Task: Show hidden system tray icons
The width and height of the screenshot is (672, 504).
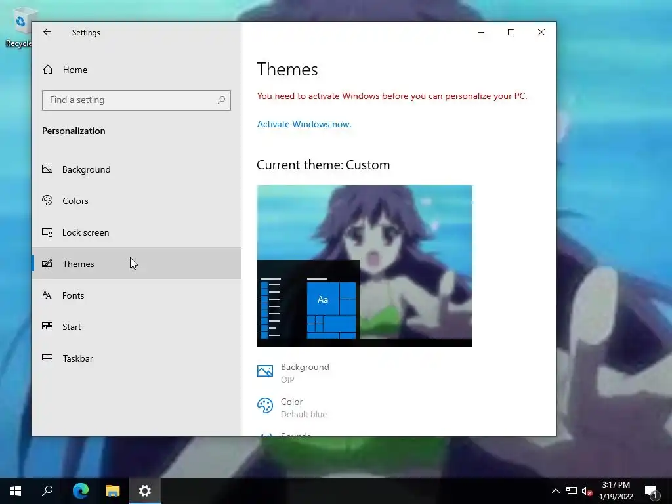Action: 555,491
